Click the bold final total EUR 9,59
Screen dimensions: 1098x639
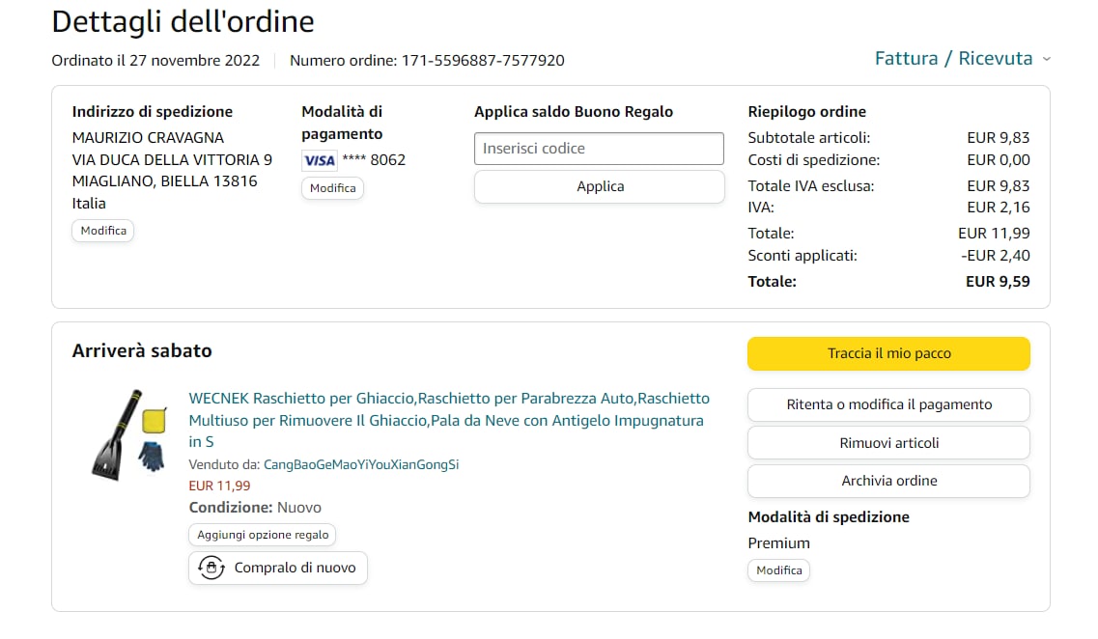point(998,282)
